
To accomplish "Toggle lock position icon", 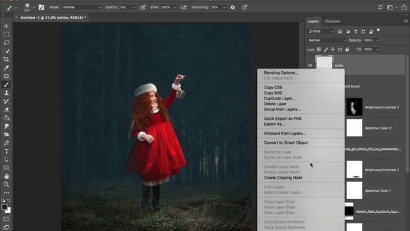I will [x=333, y=49].
